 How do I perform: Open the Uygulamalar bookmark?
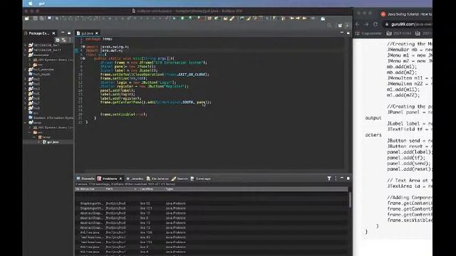click(368, 33)
